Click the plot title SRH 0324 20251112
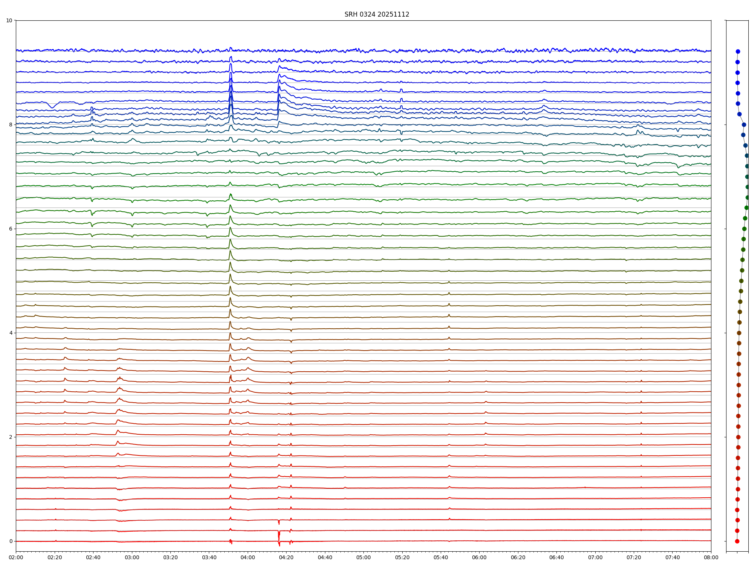The width and height of the screenshot is (754, 566). click(x=377, y=14)
